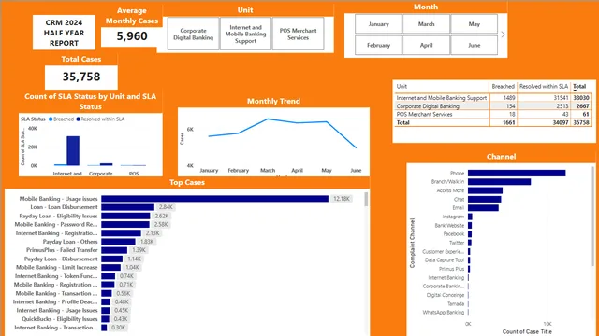Click the Monthly Trend chart title
The width and height of the screenshot is (599, 336).
(x=273, y=102)
